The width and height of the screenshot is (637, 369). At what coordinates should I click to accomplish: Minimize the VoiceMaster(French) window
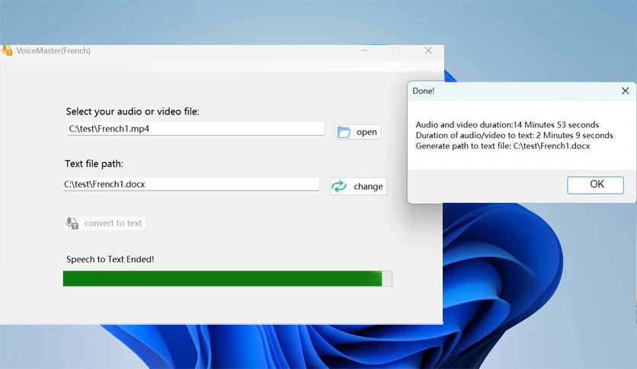[364, 50]
